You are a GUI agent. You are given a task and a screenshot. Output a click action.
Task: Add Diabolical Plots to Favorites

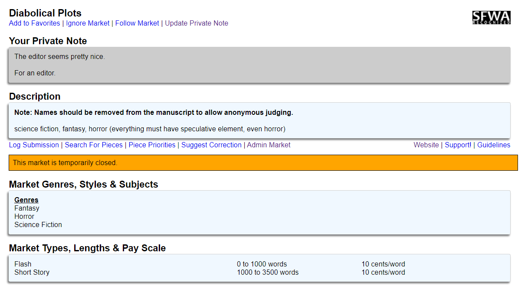pos(35,23)
